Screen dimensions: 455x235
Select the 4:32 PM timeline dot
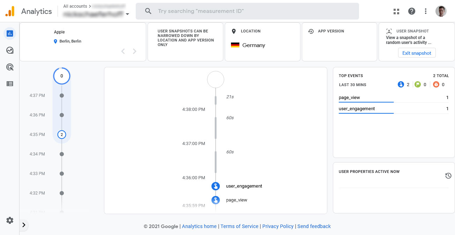coord(62,193)
